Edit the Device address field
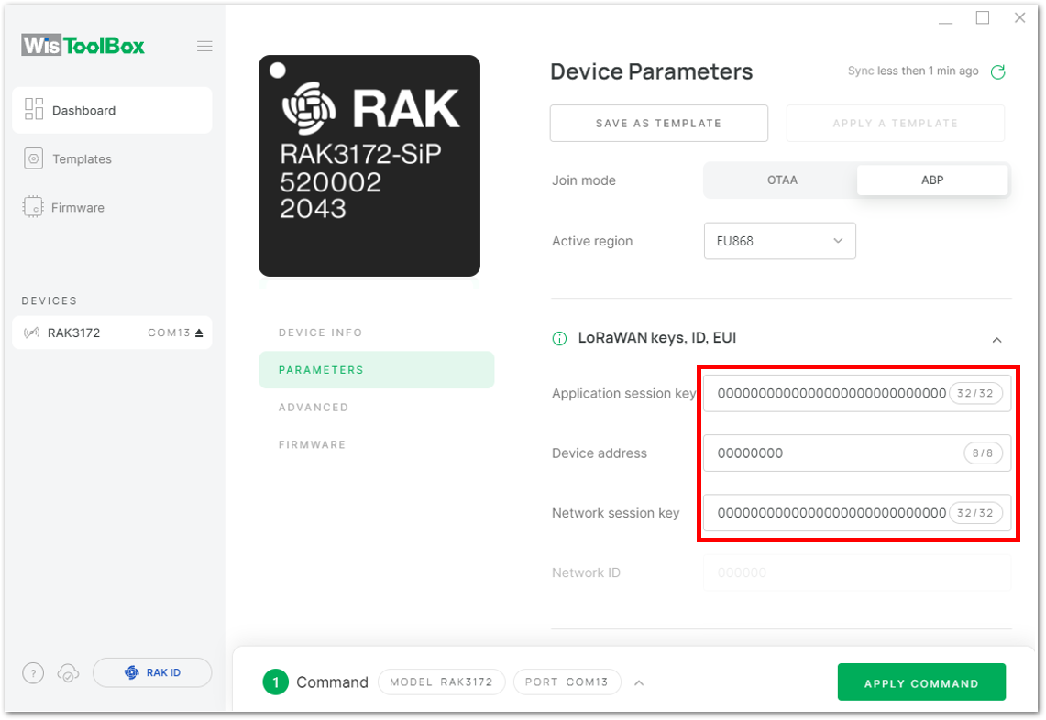This screenshot has height=720, width=1046. [857, 453]
